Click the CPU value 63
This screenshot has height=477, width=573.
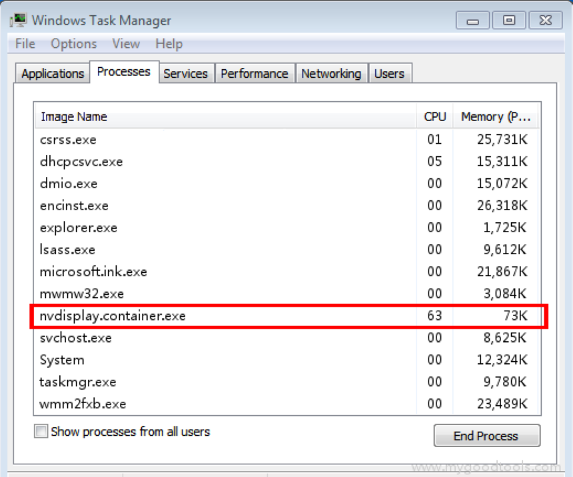(x=434, y=315)
